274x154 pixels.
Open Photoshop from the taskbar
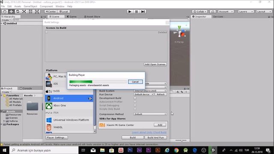(x=130, y=150)
